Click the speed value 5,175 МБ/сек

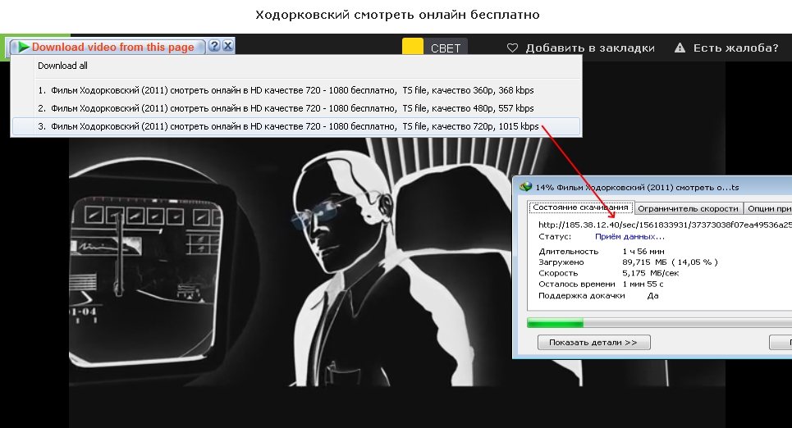(650, 273)
